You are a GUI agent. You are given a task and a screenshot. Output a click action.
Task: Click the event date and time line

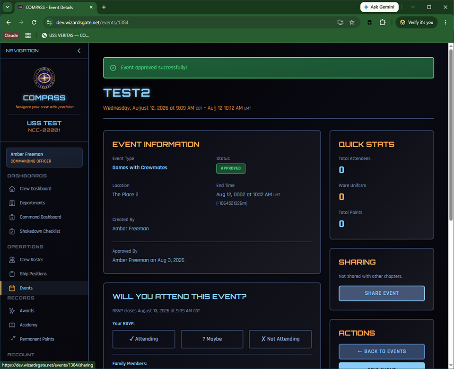[x=177, y=108]
